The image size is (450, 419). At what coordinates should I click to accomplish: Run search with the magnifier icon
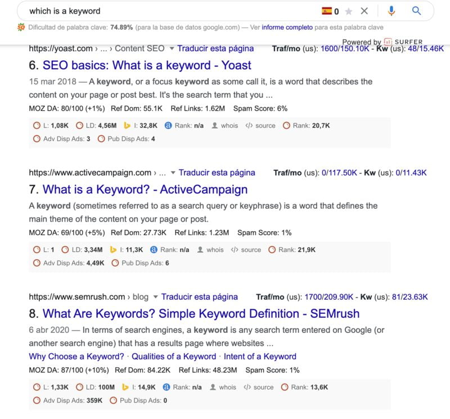pos(416,11)
